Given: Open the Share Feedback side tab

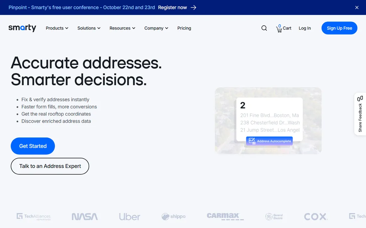Looking at the screenshot, I should tap(360, 114).
